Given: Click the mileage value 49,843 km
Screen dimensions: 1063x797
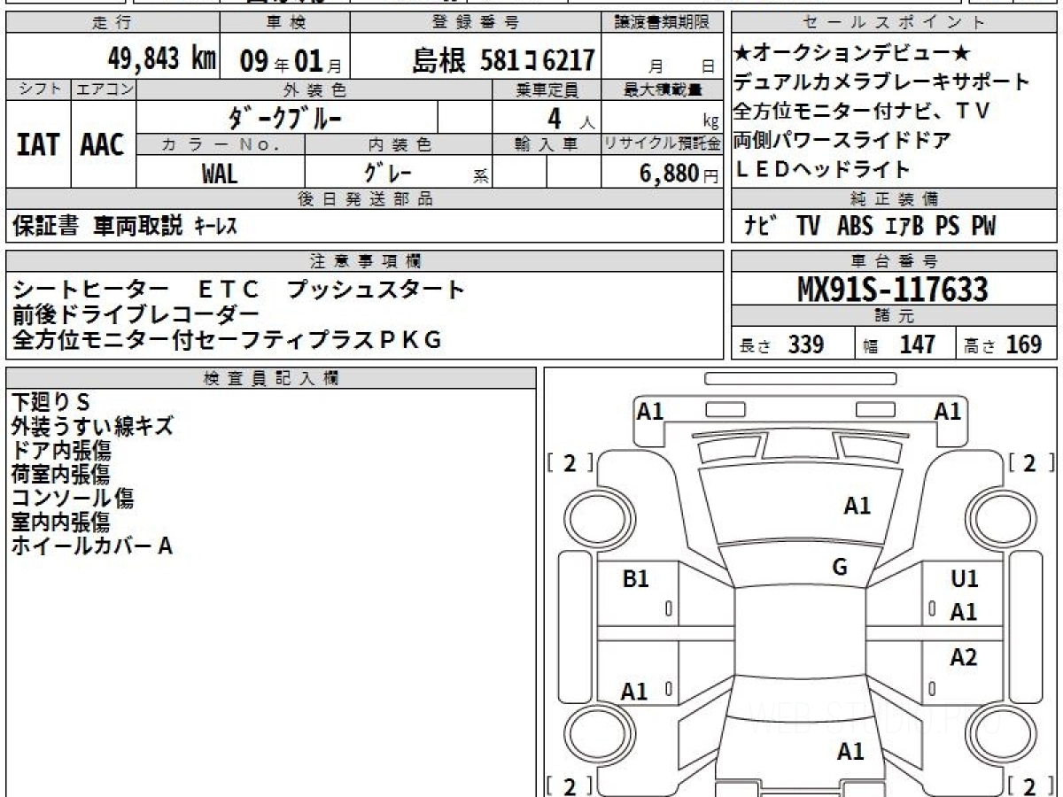Looking at the screenshot, I should pyautogui.click(x=162, y=60).
